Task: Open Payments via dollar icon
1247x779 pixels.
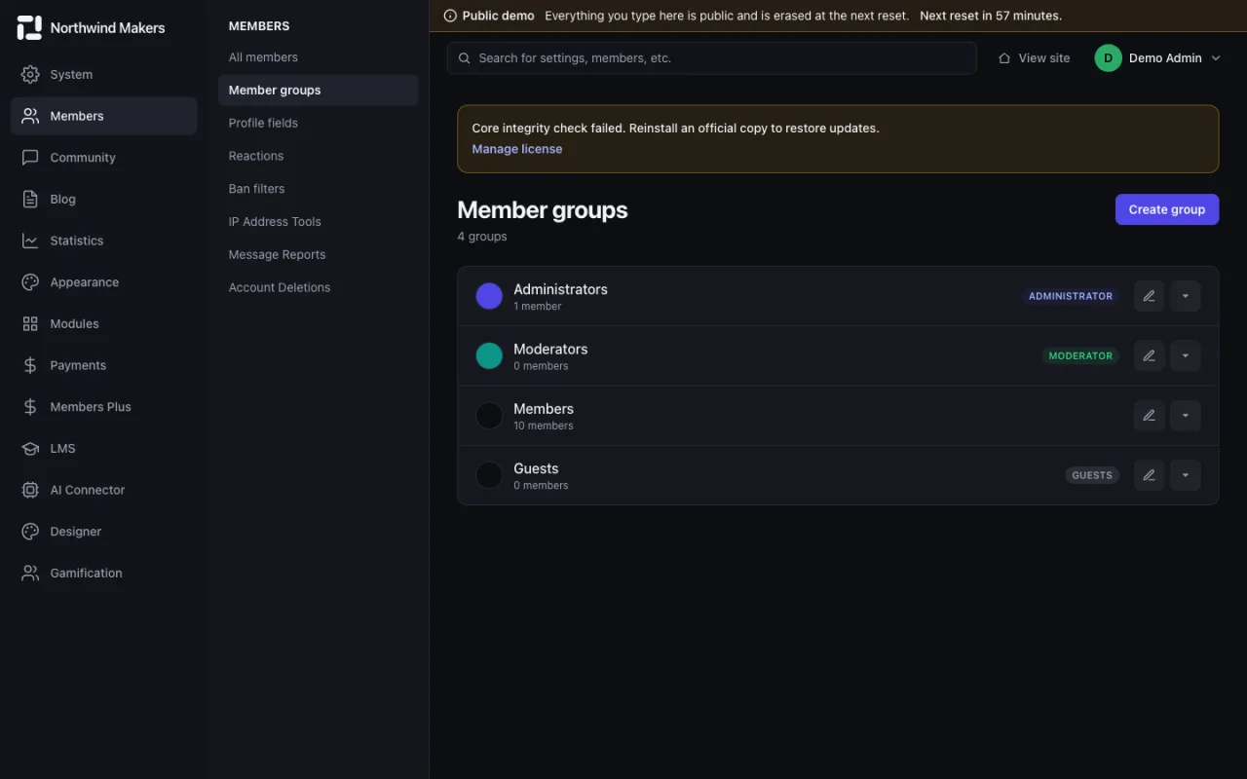Action: tap(30, 365)
